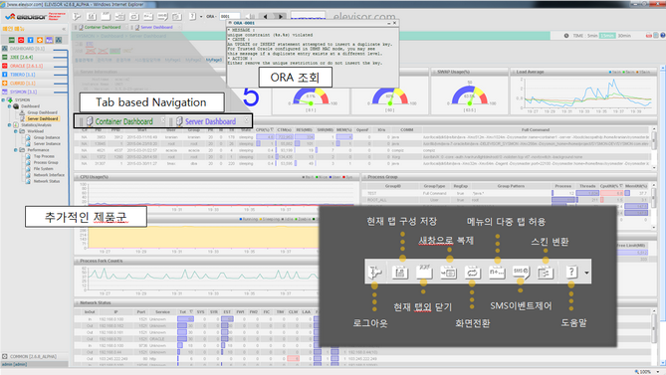Open help from the question mark toolbar icon

coord(192,16)
